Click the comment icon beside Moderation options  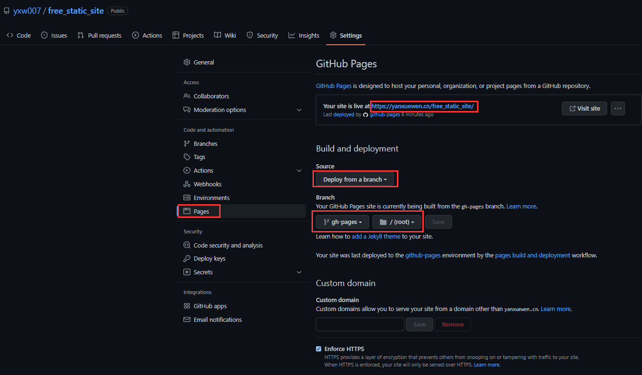pyautogui.click(x=187, y=110)
